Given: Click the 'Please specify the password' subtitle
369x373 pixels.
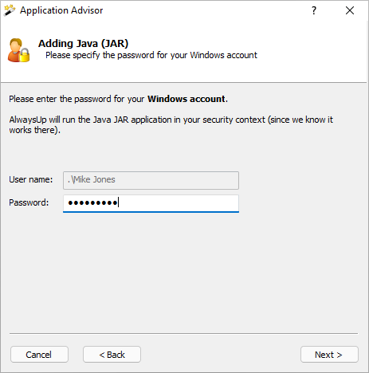Looking at the screenshot, I should click(x=151, y=55).
